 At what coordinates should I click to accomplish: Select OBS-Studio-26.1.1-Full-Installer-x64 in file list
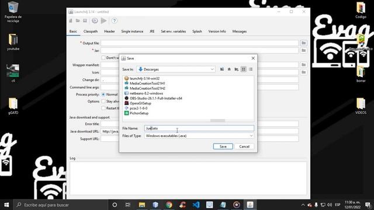tap(153, 99)
